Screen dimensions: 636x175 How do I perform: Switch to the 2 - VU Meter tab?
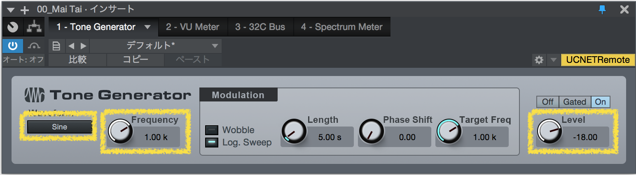tap(192, 27)
